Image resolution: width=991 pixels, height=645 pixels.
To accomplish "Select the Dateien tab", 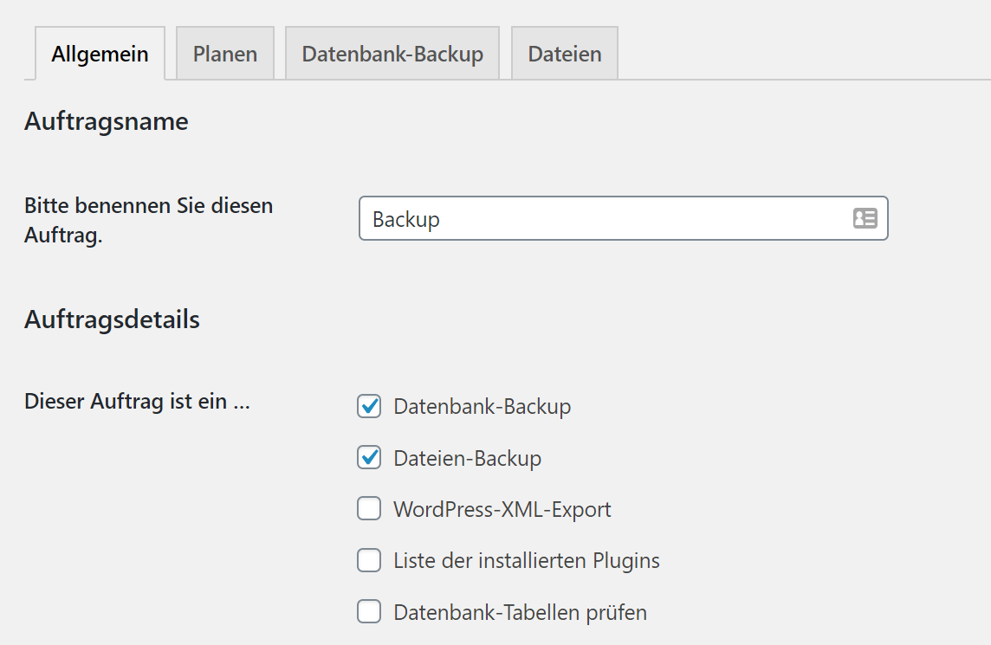I will point(564,53).
